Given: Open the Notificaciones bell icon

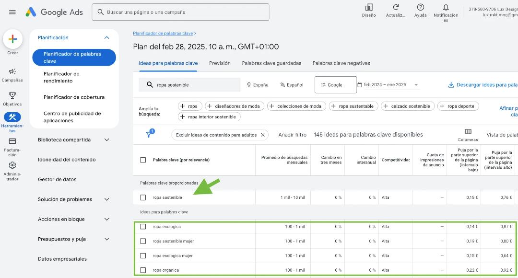Looking at the screenshot, I should [x=446, y=7].
